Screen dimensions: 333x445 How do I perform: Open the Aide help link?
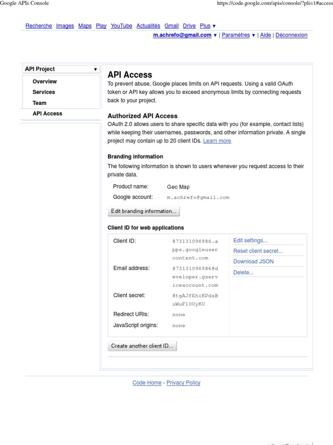click(265, 35)
